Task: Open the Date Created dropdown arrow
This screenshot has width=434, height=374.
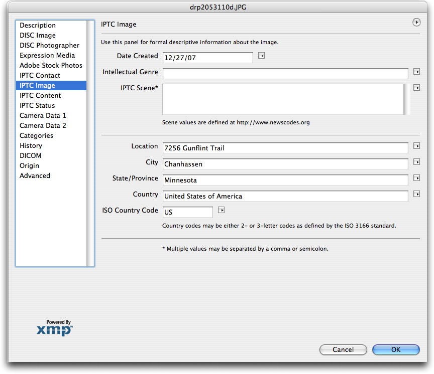Action: pos(261,56)
